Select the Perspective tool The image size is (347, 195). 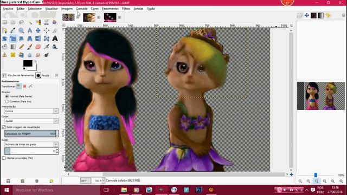point(30,38)
